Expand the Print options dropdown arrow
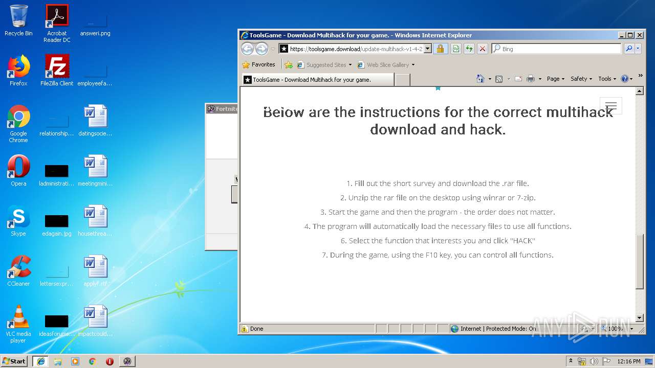The width and height of the screenshot is (655, 368). (x=539, y=79)
